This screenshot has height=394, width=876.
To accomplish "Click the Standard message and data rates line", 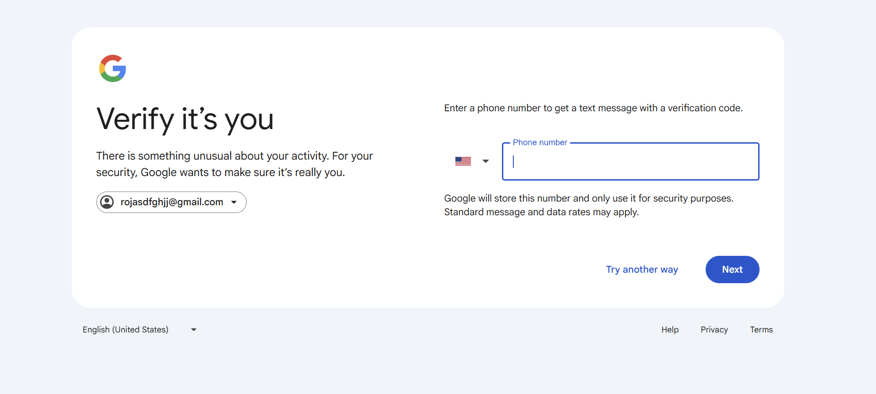I will tap(541, 212).
